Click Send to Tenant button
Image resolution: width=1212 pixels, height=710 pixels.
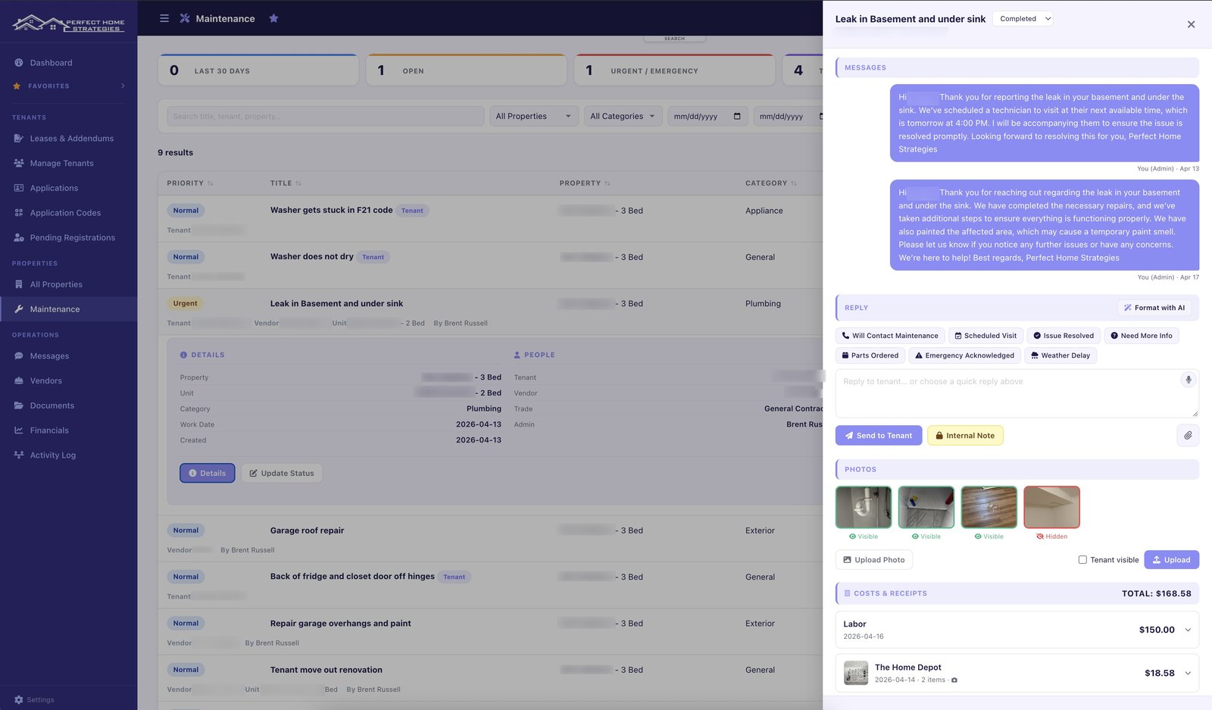879,436
